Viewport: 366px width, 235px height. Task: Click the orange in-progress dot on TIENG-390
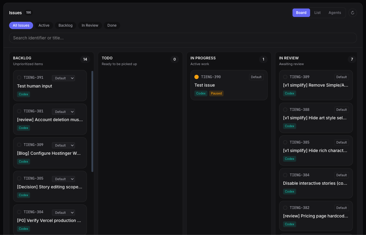[x=197, y=77]
